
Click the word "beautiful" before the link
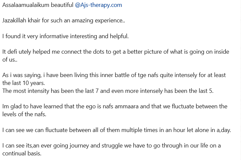pyautogui.click(x=62, y=5)
